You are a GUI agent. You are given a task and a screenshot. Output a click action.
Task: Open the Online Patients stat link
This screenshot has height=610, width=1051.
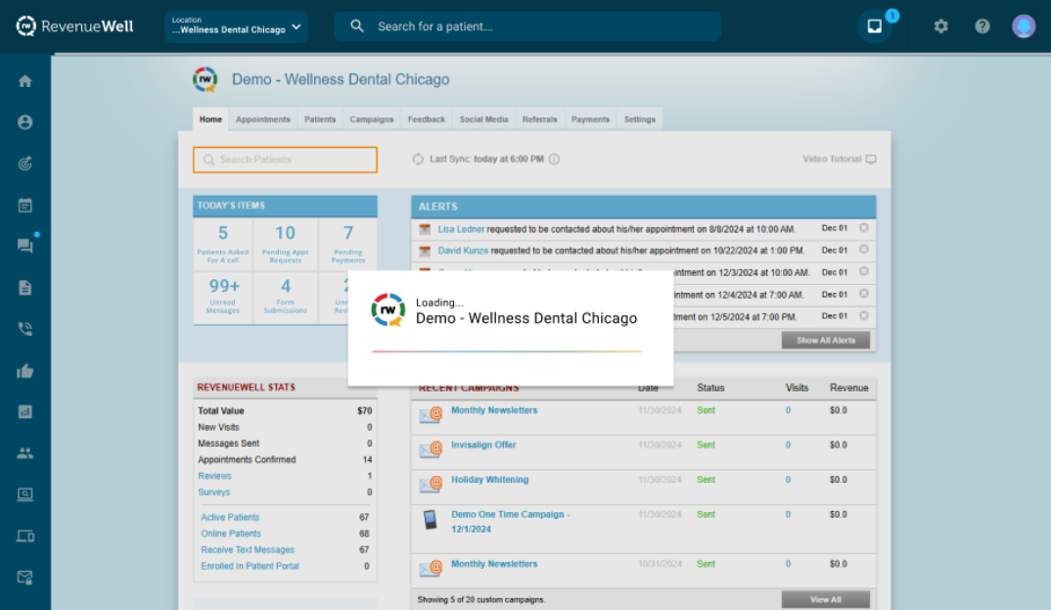pyautogui.click(x=231, y=534)
